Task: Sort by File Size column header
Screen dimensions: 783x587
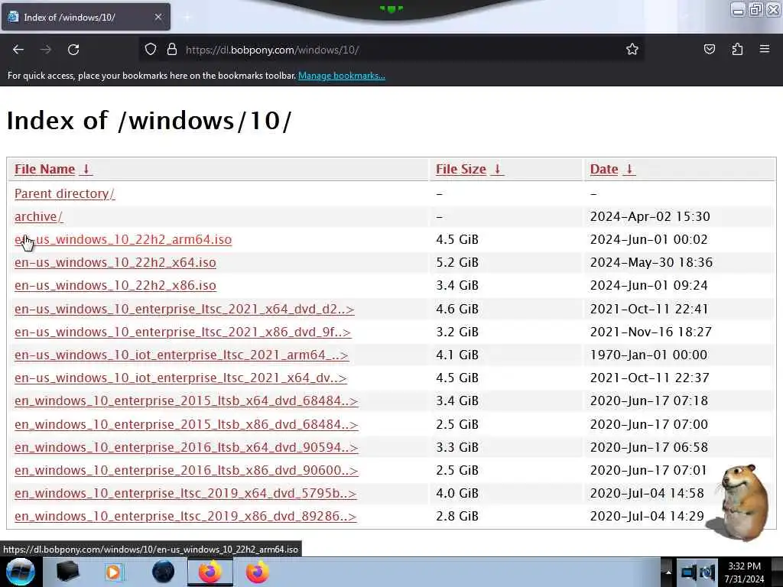Action: pos(461,169)
